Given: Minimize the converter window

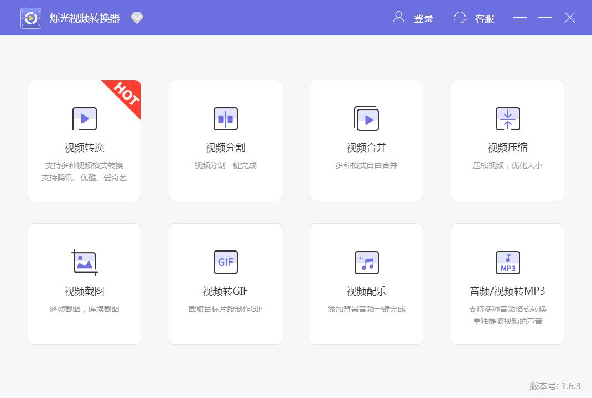Looking at the screenshot, I should coord(545,18).
